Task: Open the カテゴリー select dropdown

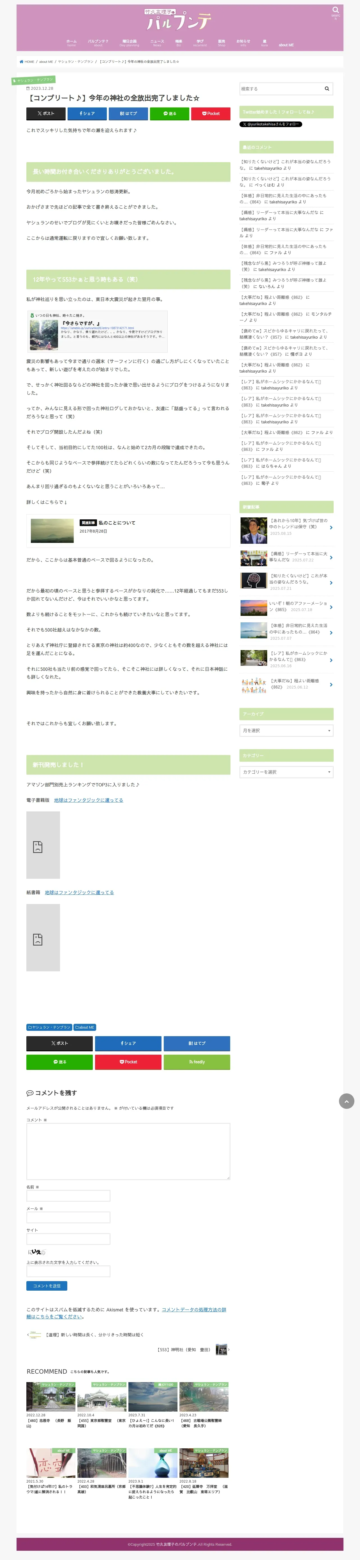Action: coord(286,772)
